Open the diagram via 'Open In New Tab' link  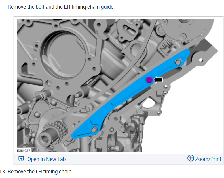pyautogui.click(x=46, y=159)
